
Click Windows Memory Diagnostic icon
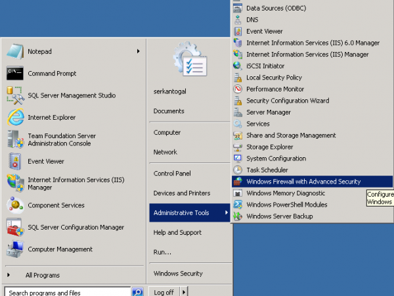click(238, 193)
